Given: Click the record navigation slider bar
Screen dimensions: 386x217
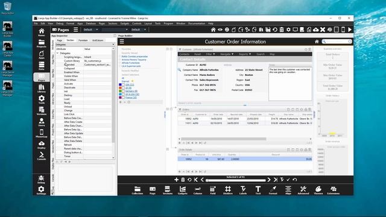Looking at the screenshot, I should [236, 180].
